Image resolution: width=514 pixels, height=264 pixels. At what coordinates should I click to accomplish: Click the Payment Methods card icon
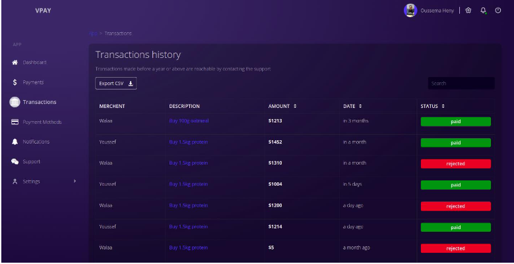point(15,122)
